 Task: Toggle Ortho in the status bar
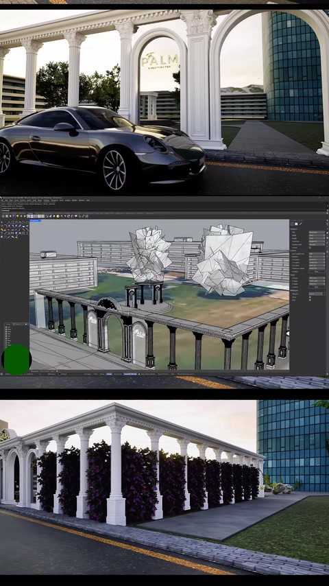coord(95,374)
